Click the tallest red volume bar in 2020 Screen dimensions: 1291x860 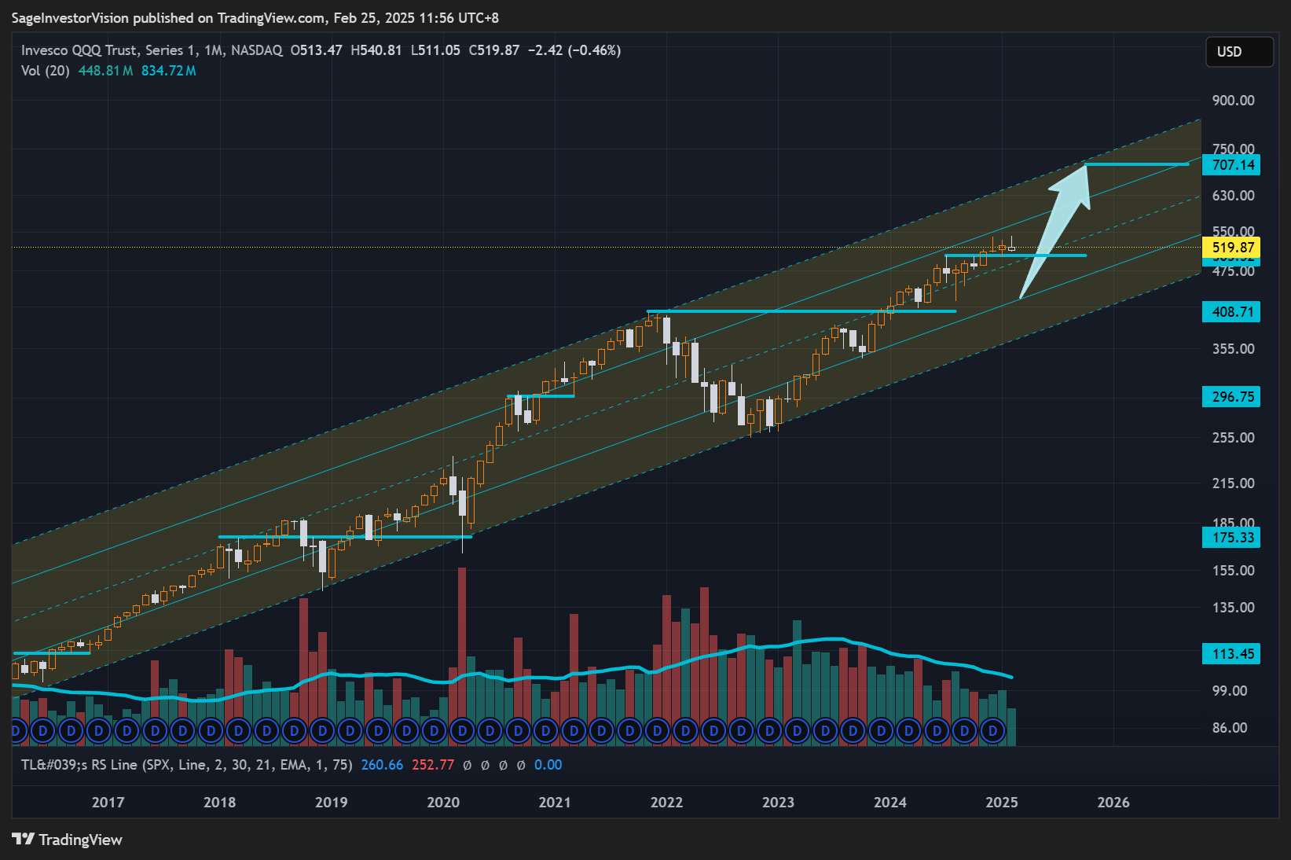(x=462, y=656)
